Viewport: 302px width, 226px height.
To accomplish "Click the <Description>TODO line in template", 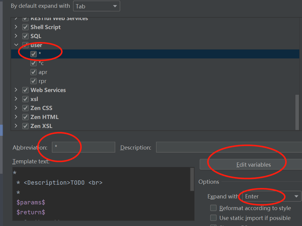I will coord(60,183).
